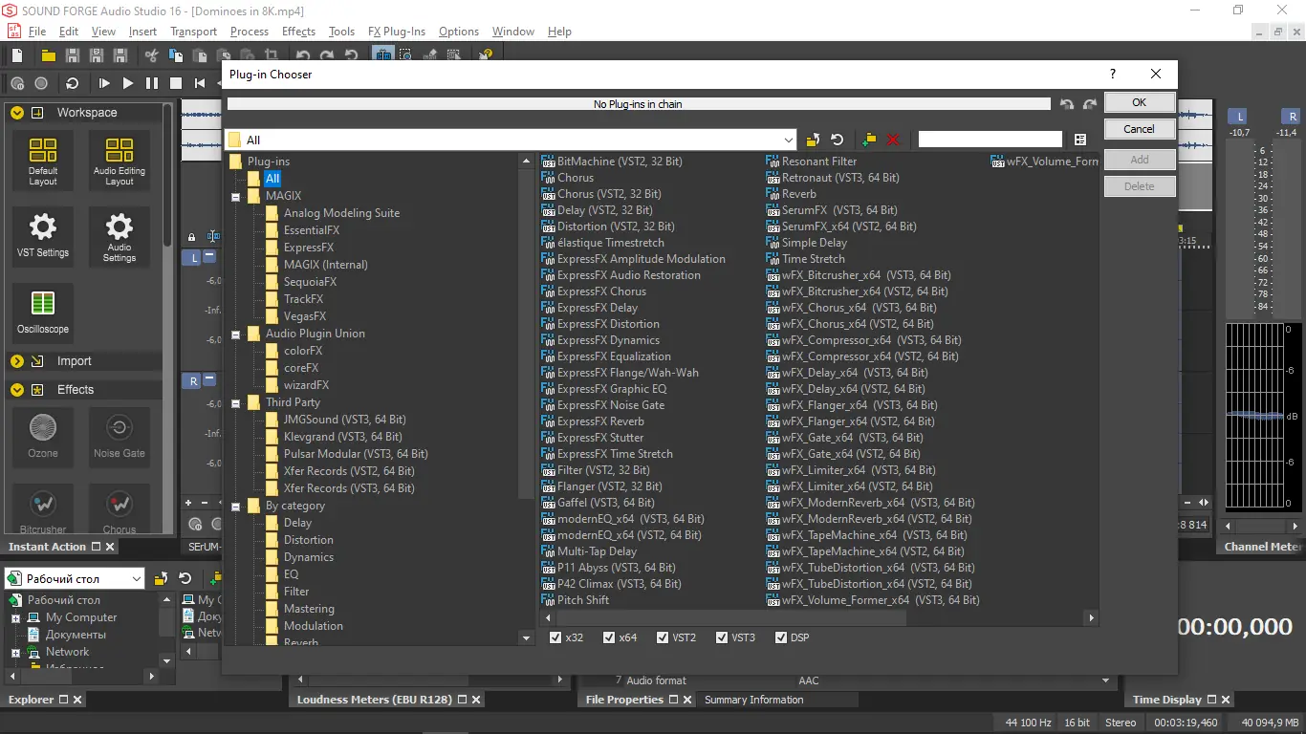Open the help question mark in Plug-in Chooser title bar
1306x734 pixels.
click(1113, 74)
